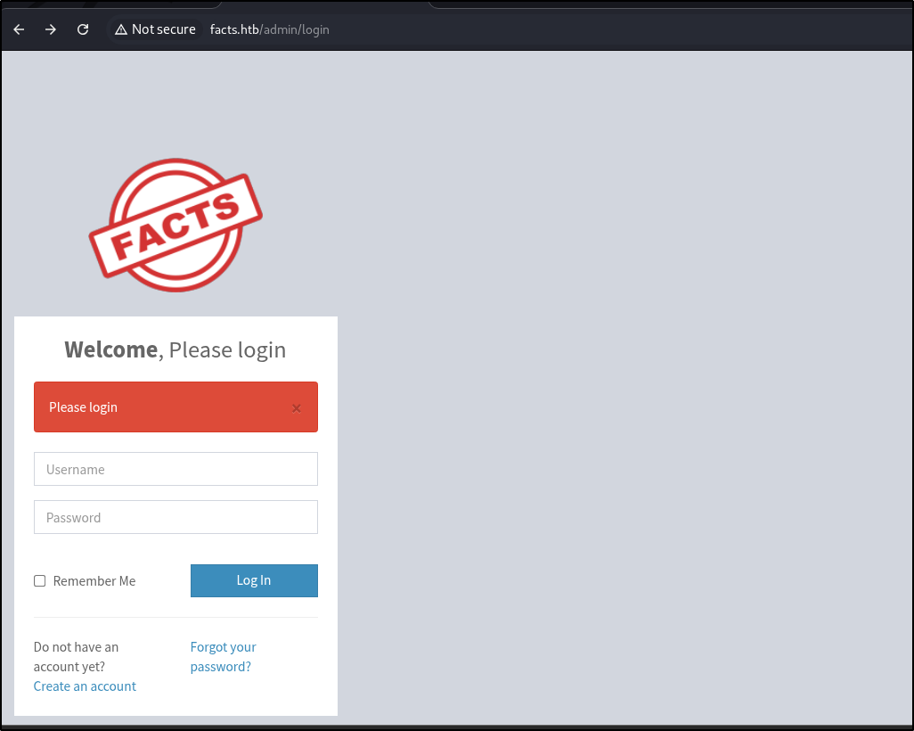This screenshot has width=914, height=731.
Task: Click the Welcome, Please login heading
Action: 175,350
